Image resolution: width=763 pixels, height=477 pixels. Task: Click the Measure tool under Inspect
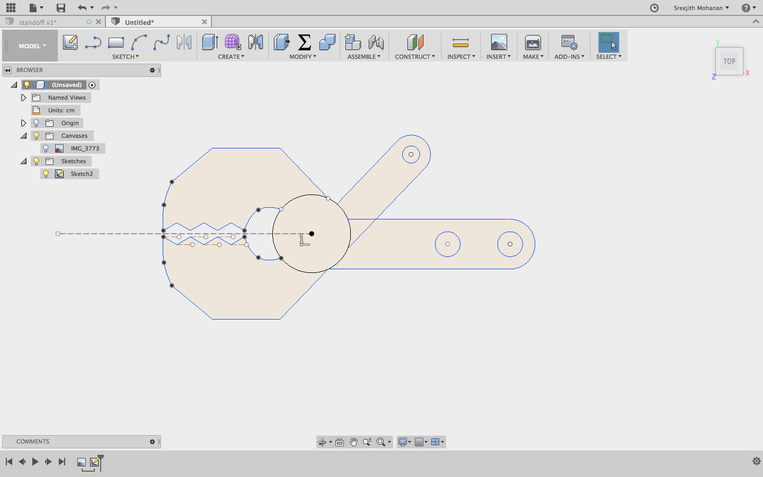coord(460,42)
